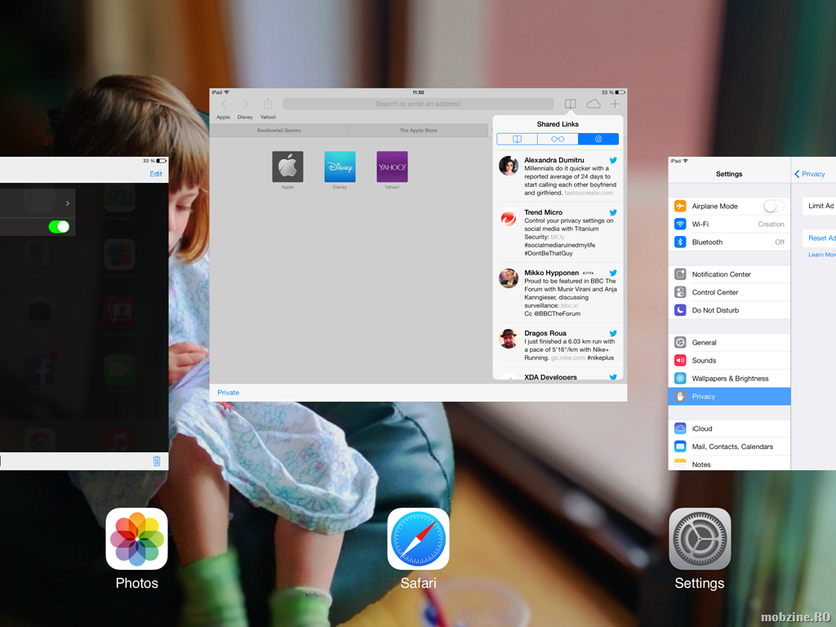The width and height of the screenshot is (836, 627).
Task: Click the Safari address search field
Action: [418, 104]
